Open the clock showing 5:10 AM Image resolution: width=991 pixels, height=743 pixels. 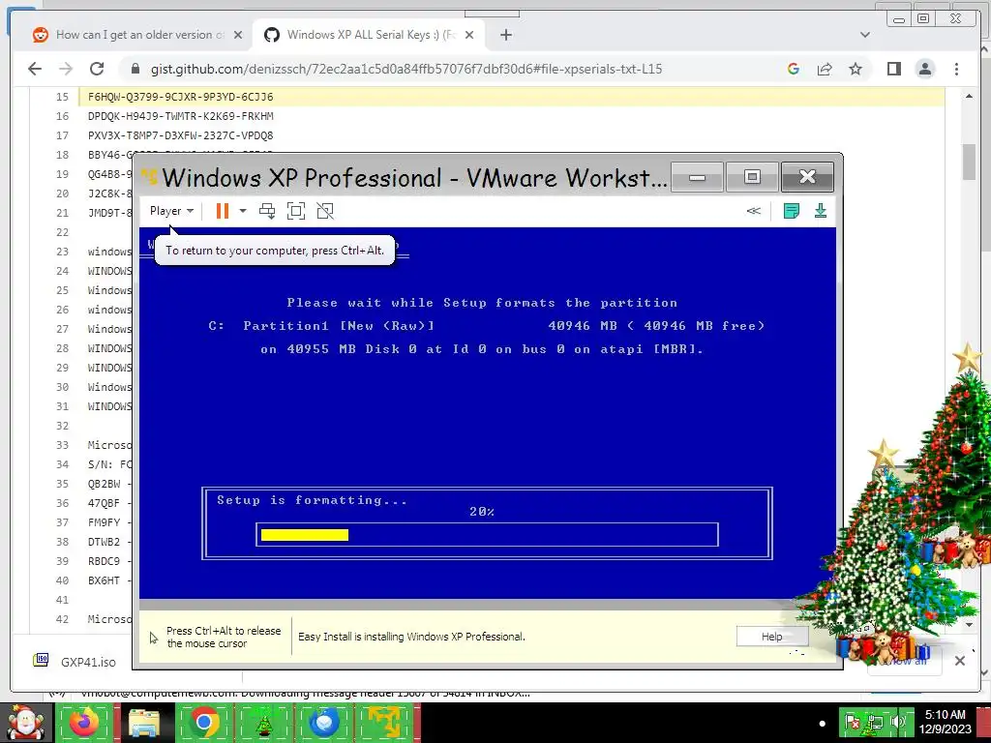tap(946, 722)
